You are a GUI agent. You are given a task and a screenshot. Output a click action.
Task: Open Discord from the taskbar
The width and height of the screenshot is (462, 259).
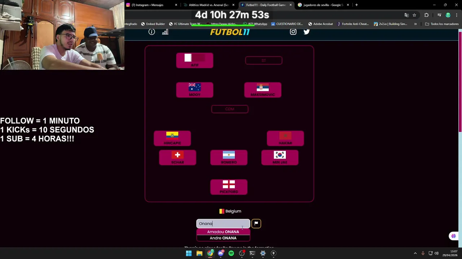pos(221,253)
